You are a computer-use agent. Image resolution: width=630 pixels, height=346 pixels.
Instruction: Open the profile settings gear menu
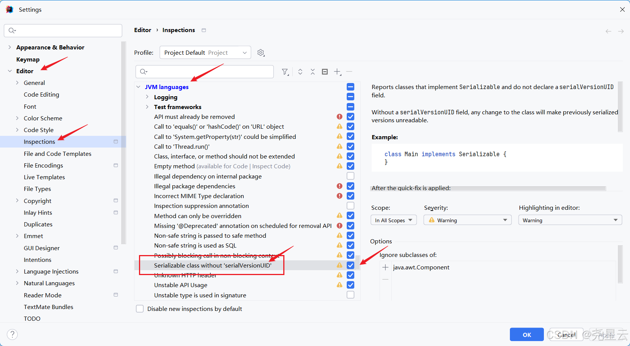coord(261,52)
